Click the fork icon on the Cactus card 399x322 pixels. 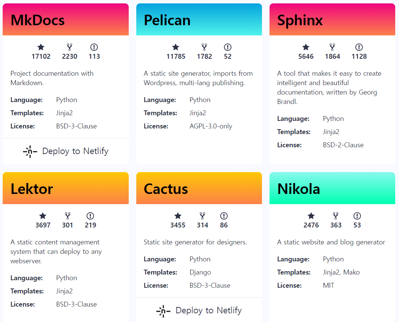pos(203,216)
